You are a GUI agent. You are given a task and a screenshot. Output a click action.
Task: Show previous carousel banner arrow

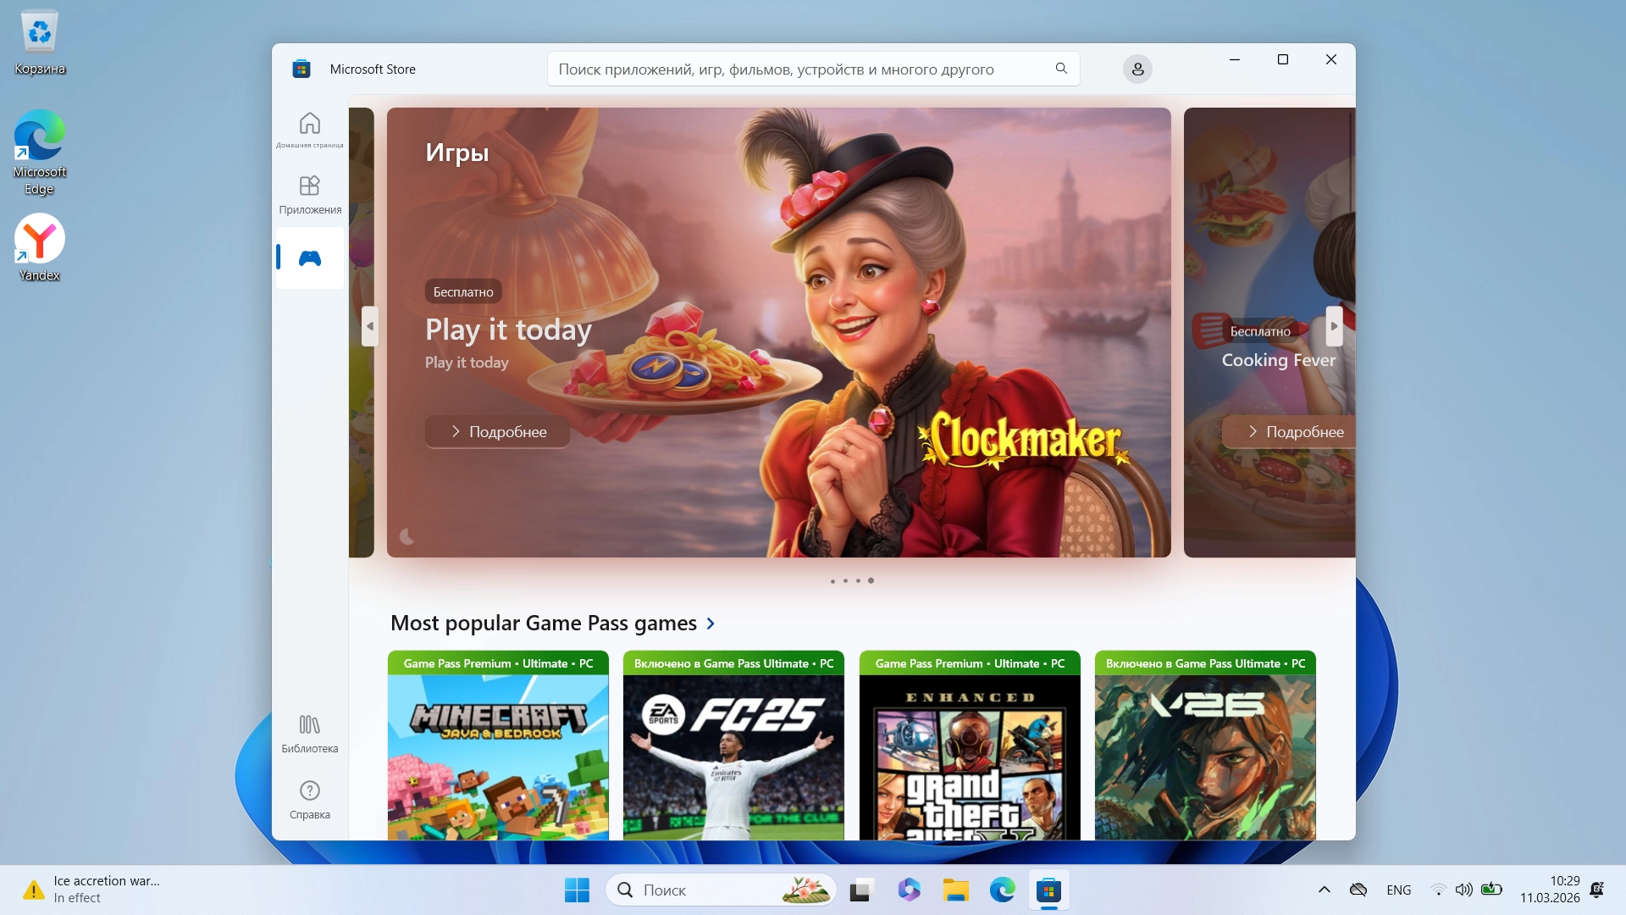click(x=369, y=326)
